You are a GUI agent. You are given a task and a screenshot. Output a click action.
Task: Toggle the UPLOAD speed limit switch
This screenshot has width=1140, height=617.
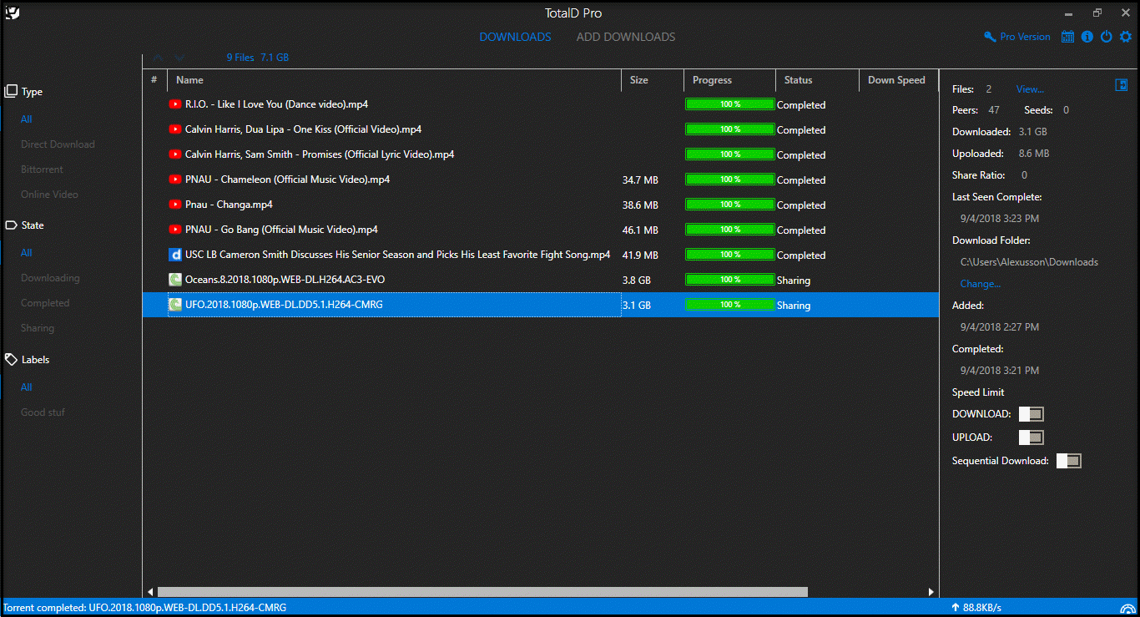click(1032, 437)
